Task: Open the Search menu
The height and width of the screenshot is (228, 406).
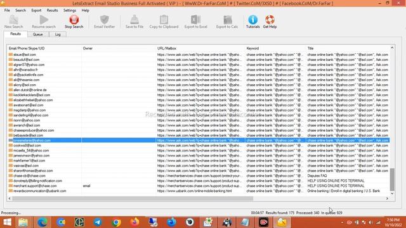Action: pyautogui.click(x=20, y=10)
